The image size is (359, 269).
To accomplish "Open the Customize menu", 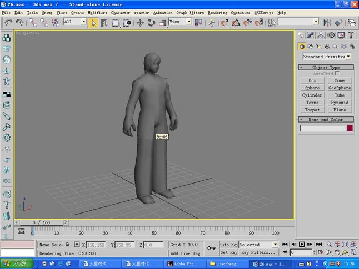I will [241, 13].
